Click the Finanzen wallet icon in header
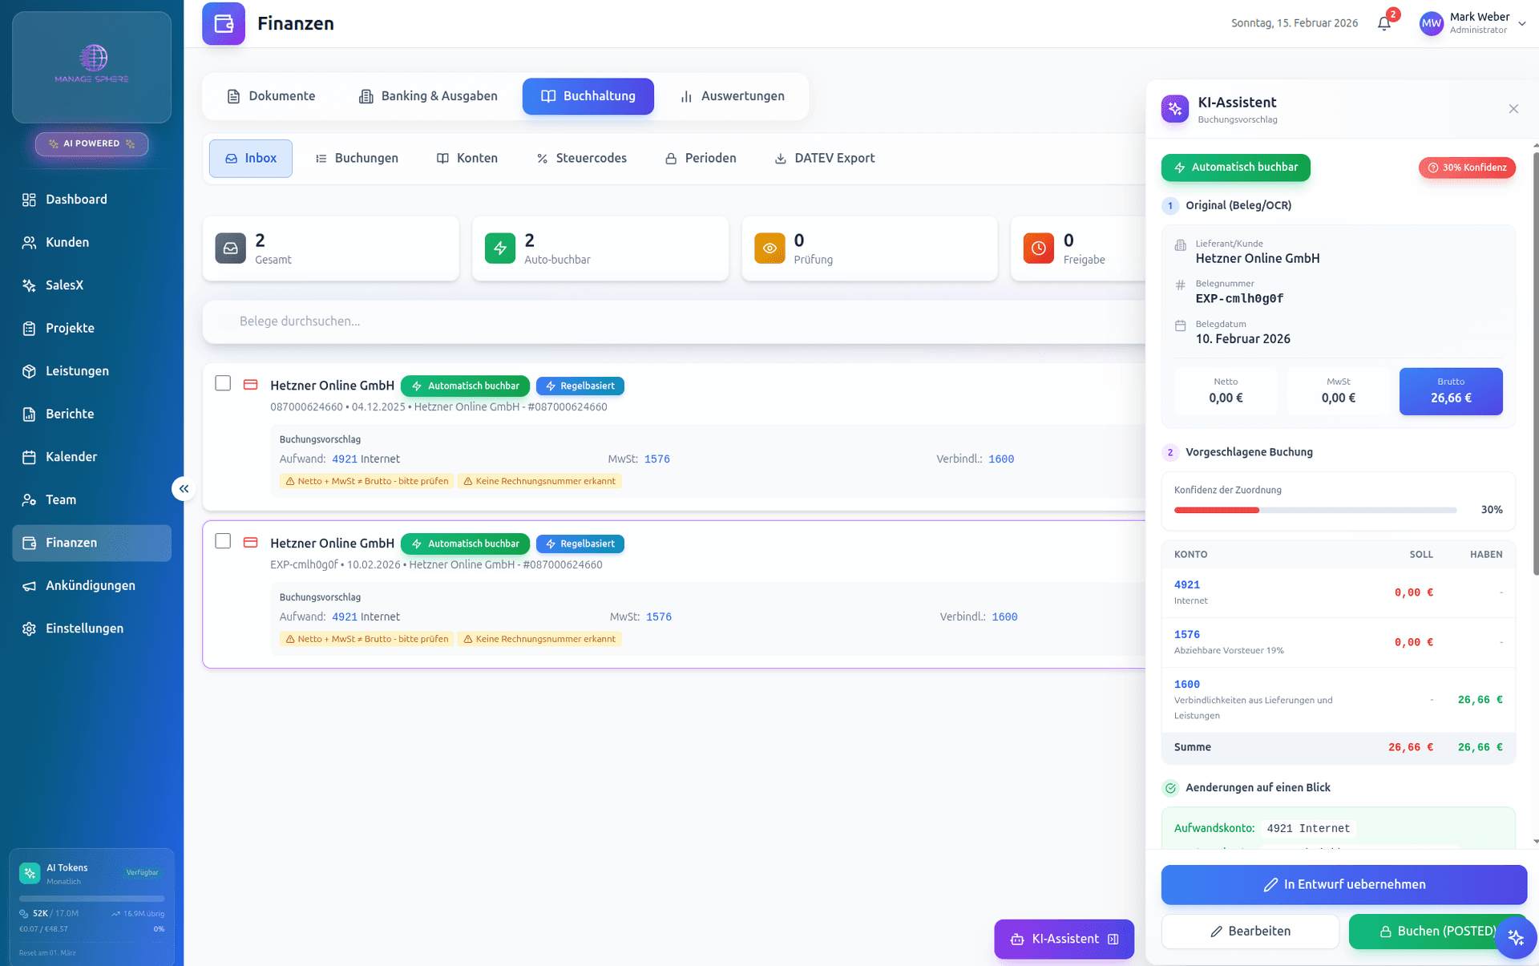This screenshot has width=1539, height=966. coord(224,23)
